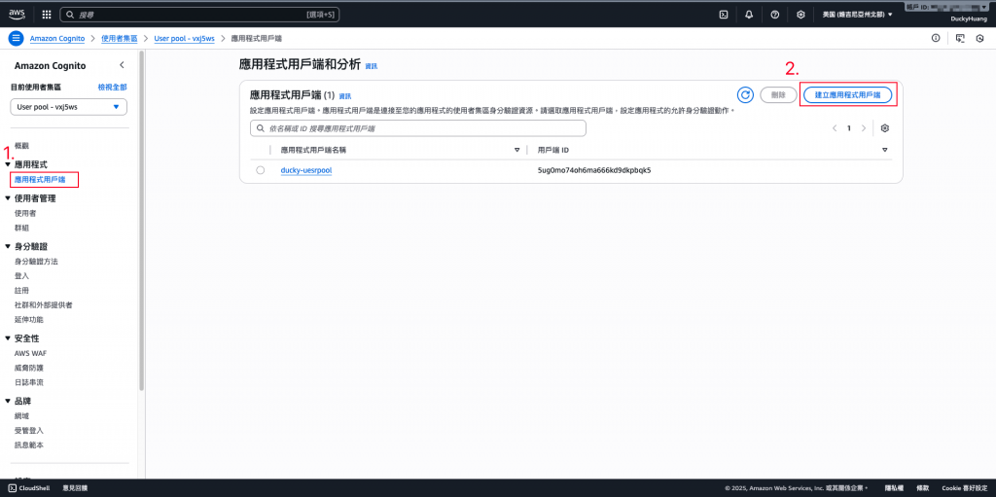
Task: Click the disabled 刪除 button
Action: click(x=778, y=94)
